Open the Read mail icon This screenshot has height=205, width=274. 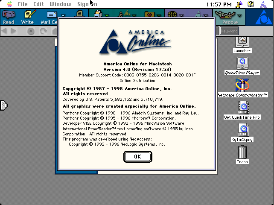[x=9, y=17]
